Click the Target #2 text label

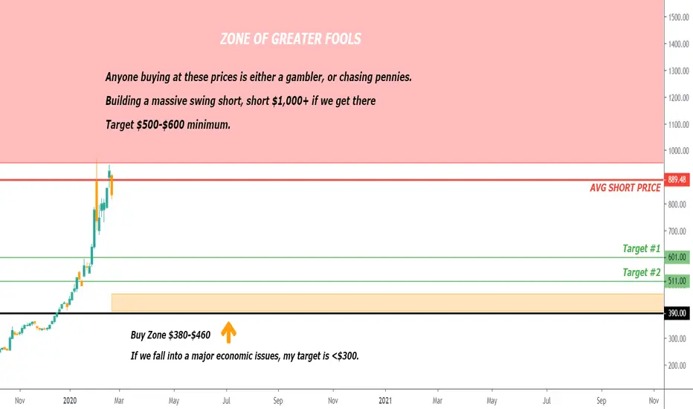(x=641, y=272)
